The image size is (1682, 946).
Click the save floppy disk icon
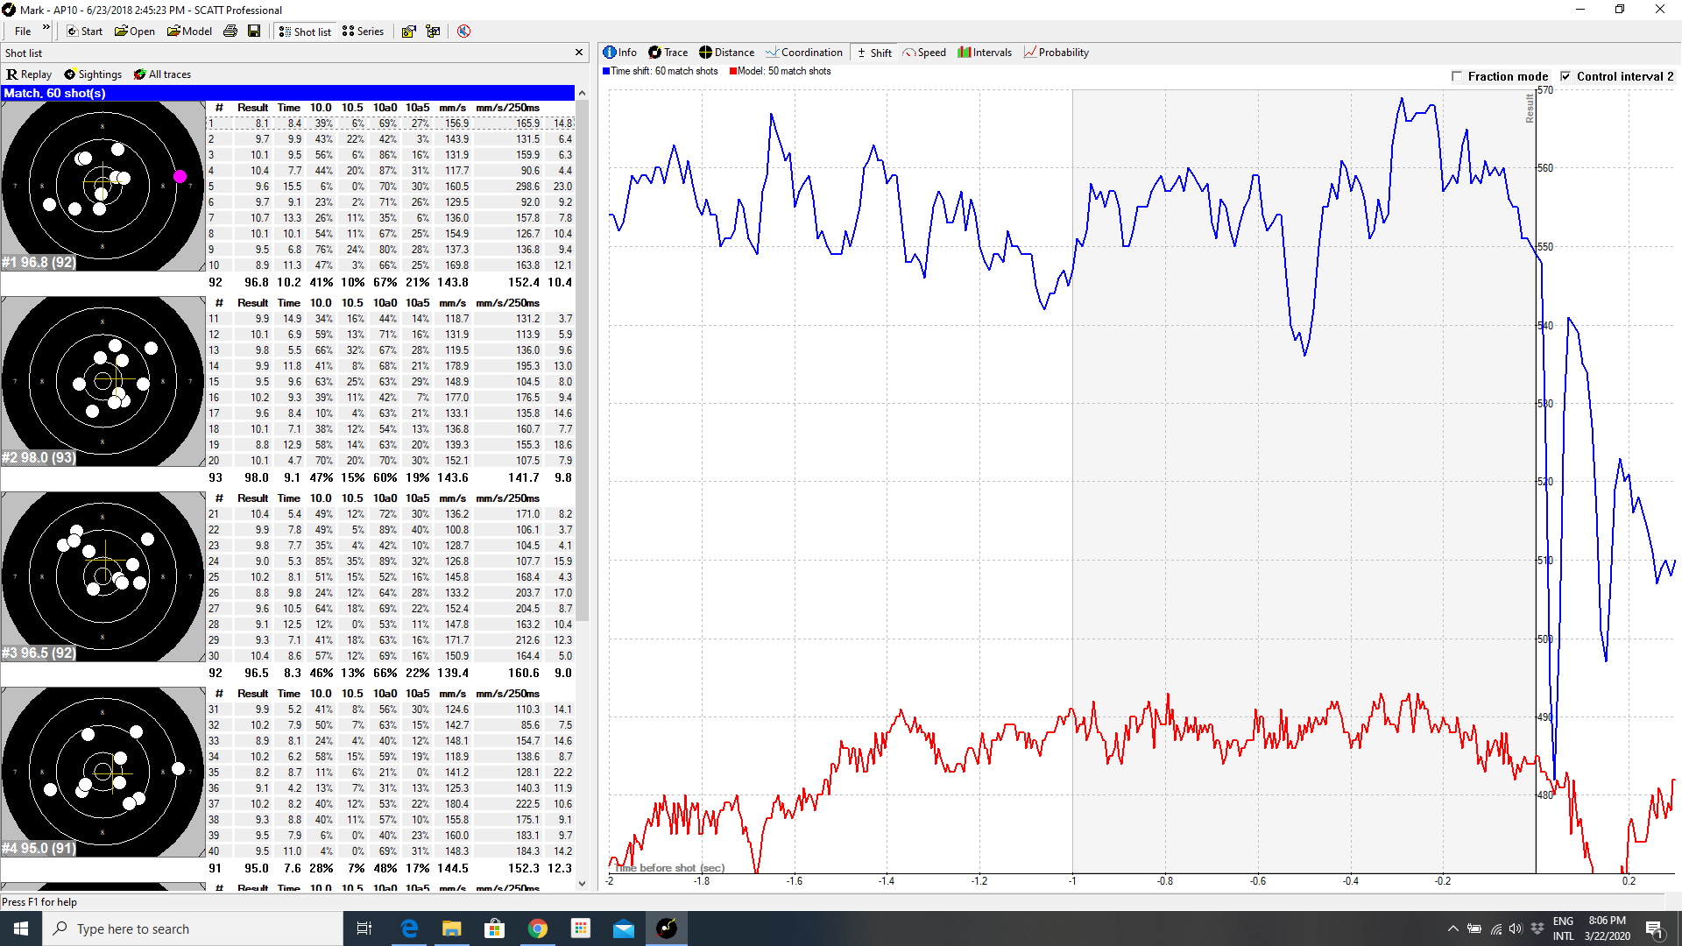(x=254, y=32)
